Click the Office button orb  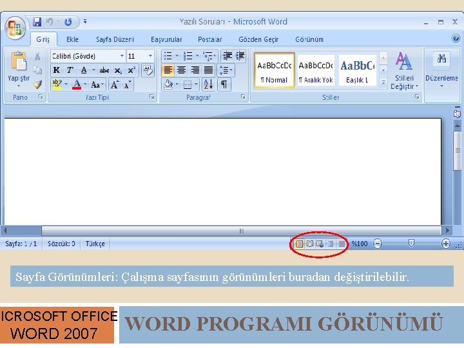[15, 28]
